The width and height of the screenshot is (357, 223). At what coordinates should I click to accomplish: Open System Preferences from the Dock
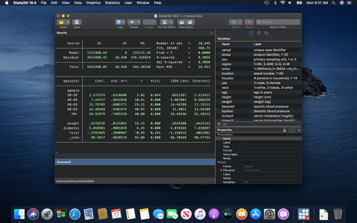[269, 214]
